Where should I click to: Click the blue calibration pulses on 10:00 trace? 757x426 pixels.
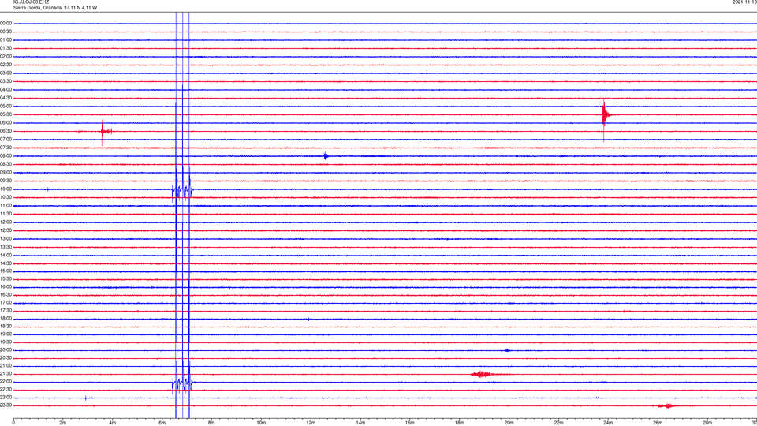pyautogui.click(x=182, y=189)
